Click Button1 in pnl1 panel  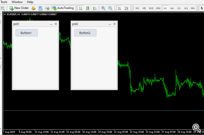pyautogui.click(x=27, y=33)
